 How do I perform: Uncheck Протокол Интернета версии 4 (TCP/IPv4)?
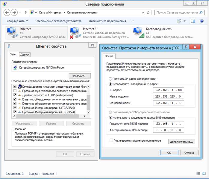(x=15, y=112)
